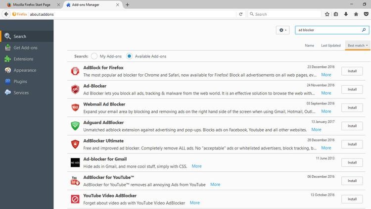This screenshot has width=371, height=209.
Task: Show bookmarks list clipboard icon
Action: pyautogui.click(x=336, y=14)
